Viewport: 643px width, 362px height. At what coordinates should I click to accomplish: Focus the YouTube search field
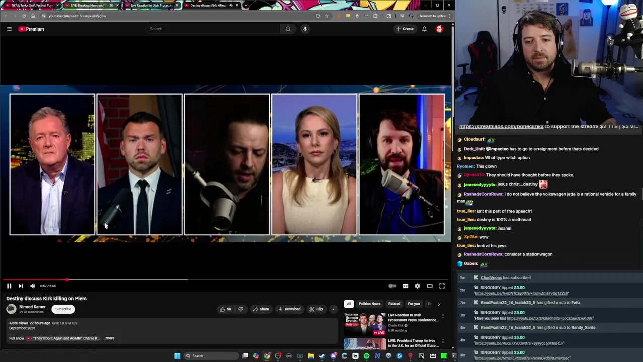tap(213, 29)
